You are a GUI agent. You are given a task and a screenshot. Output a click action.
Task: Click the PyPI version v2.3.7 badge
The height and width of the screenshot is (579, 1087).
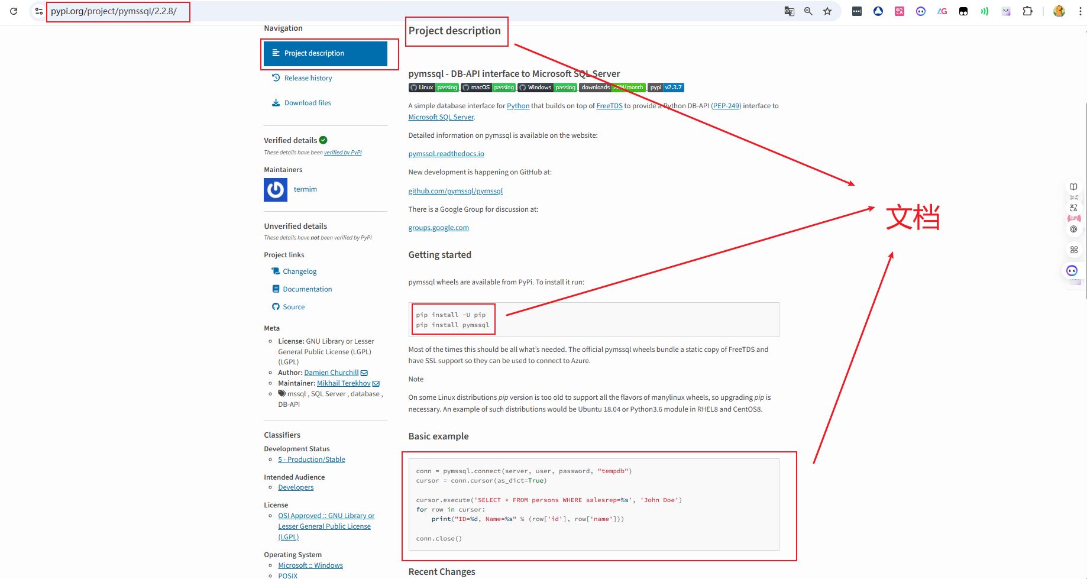665,88
